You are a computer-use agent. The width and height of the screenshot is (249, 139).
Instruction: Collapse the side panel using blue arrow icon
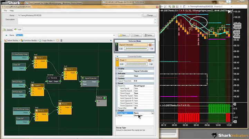click(x=111, y=41)
